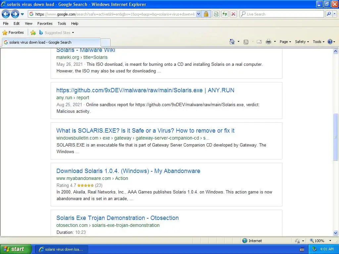Click www.myabandonware.com › Action breadcrumb
Image resolution: width=339 pixels, height=254 pixels.
(92, 178)
